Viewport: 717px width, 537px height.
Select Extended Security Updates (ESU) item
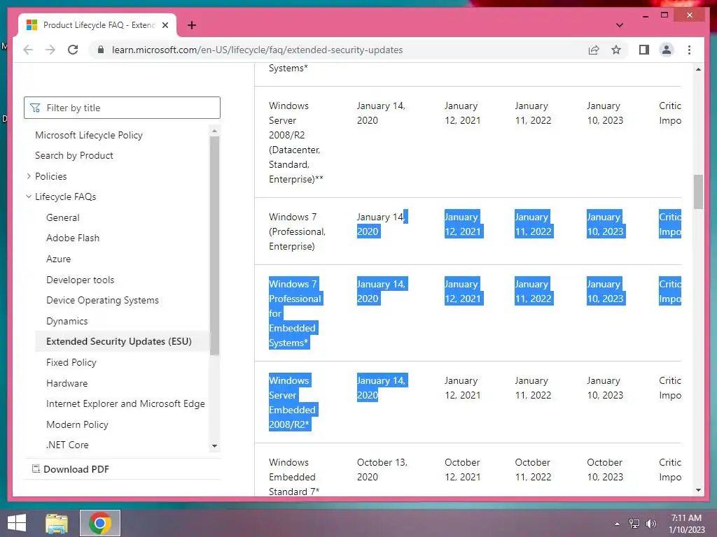119,341
